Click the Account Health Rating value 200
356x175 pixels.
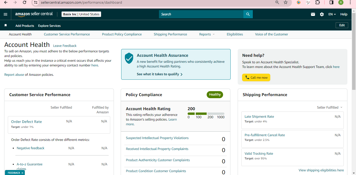(x=191, y=109)
